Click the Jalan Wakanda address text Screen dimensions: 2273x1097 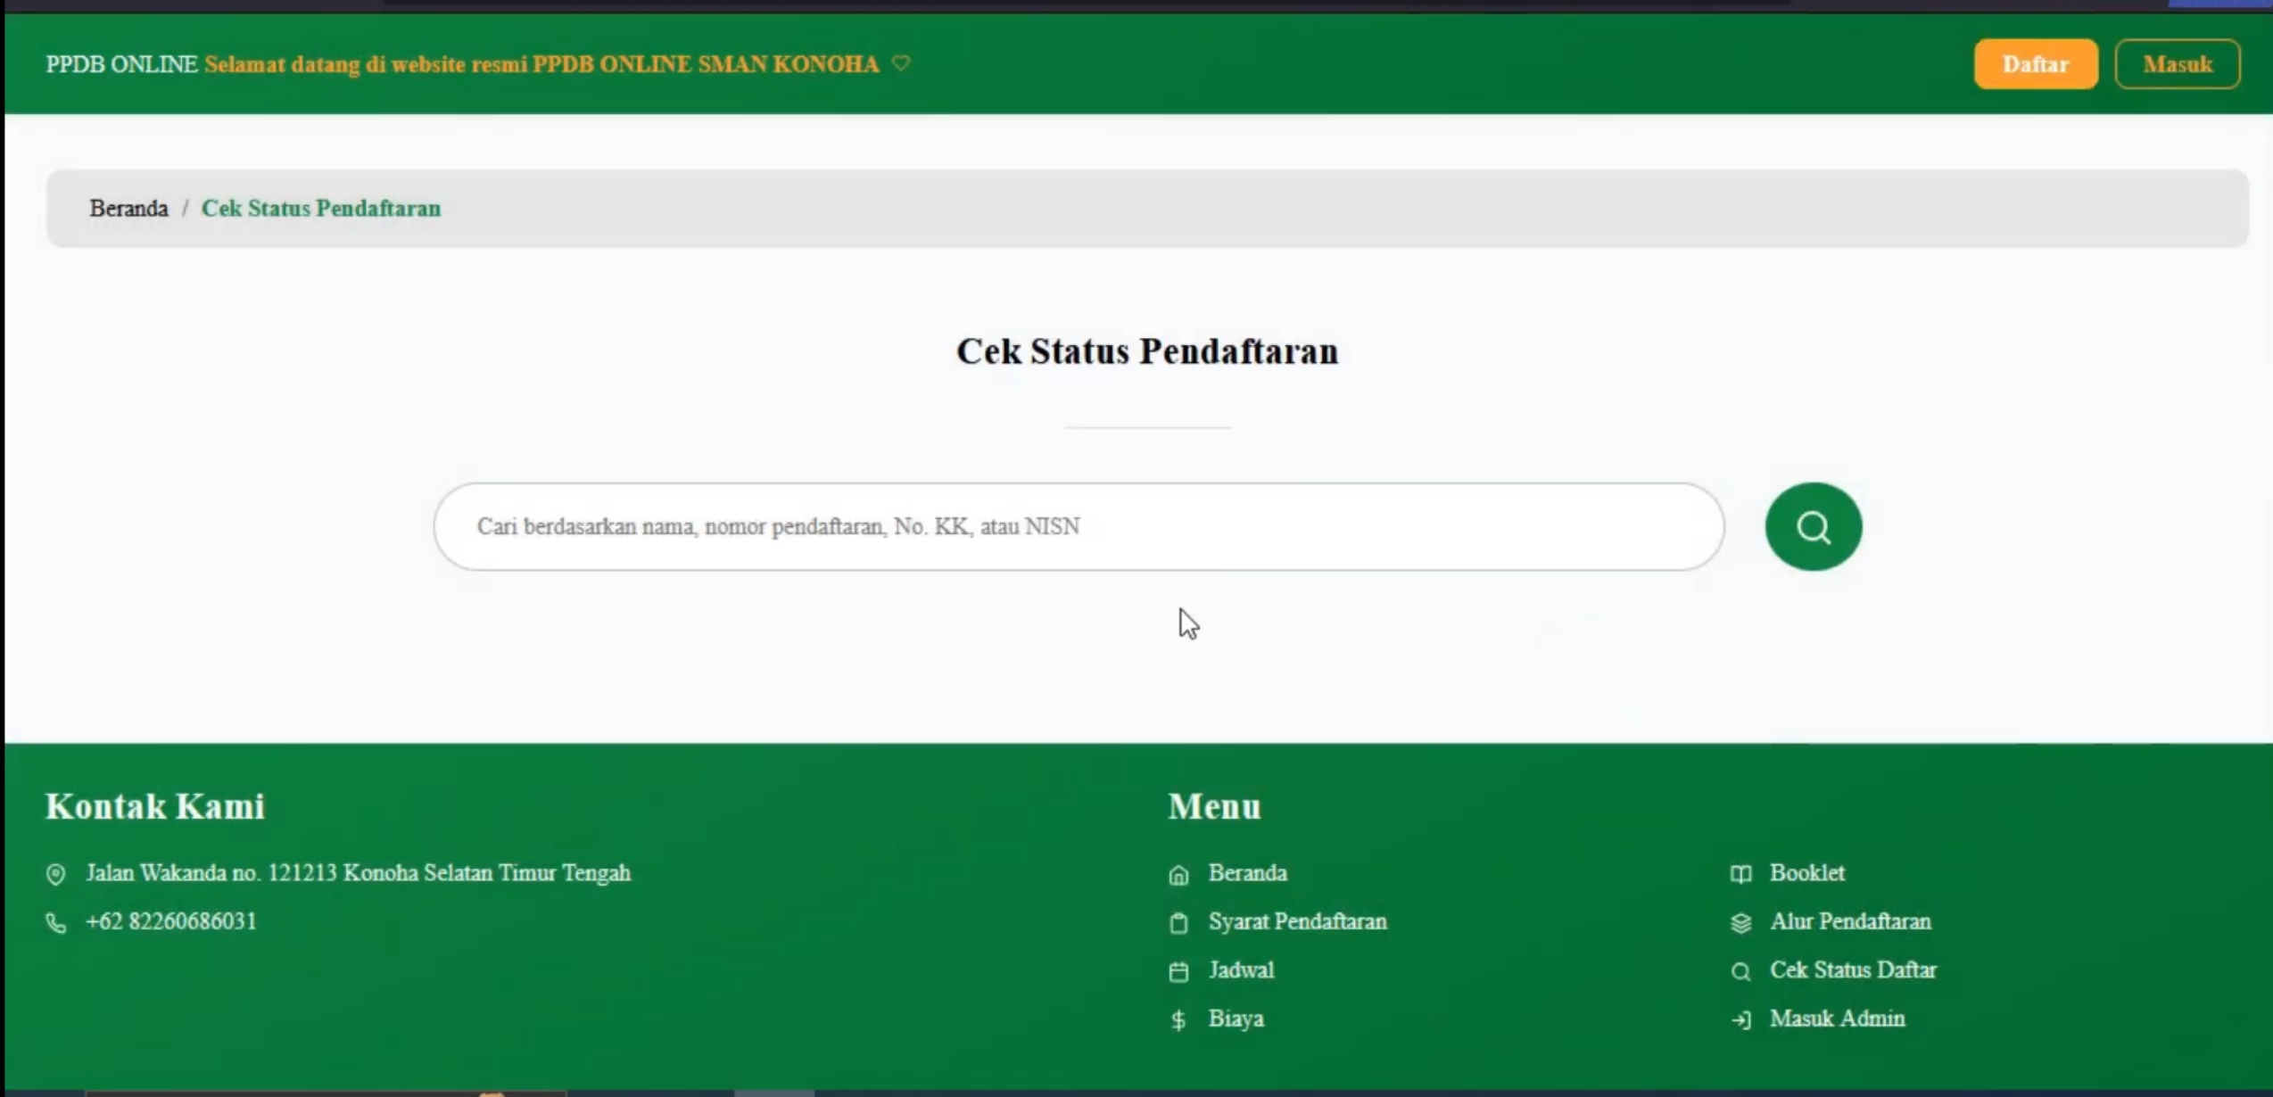tap(358, 872)
